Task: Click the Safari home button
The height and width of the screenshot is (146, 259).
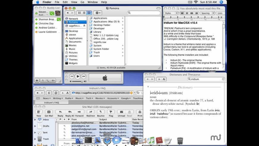Action: (x=56, y=93)
